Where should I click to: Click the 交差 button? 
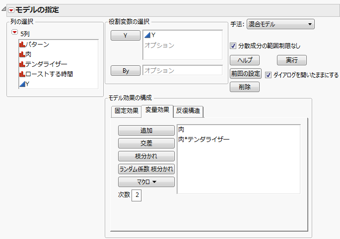tap(146, 143)
